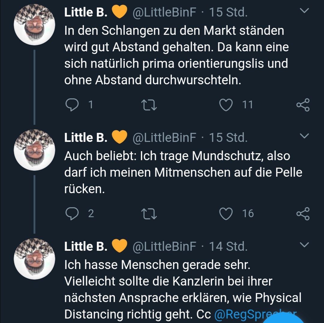Reply to the Mundschutz tweet

coord(72,213)
